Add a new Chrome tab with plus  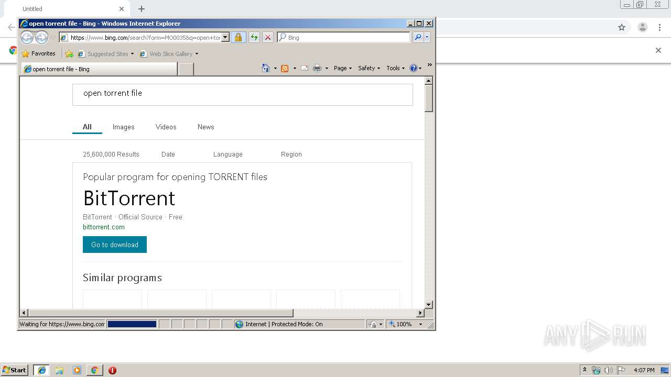click(142, 9)
